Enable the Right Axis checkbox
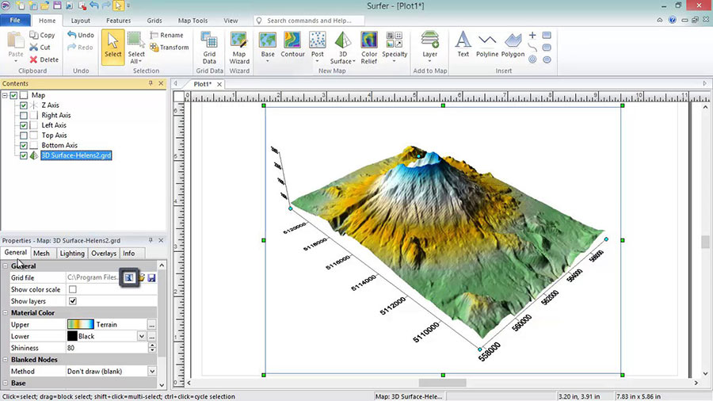The width and height of the screenshot is (713, 401). pos(24,116)
